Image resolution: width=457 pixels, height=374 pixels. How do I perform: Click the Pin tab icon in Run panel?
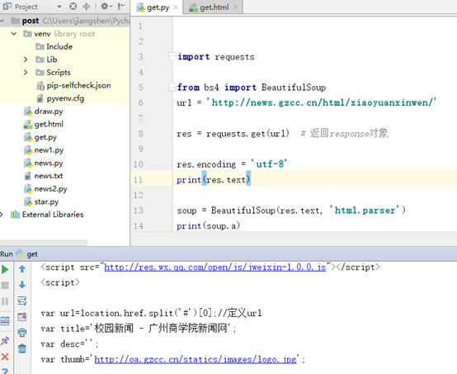click(5, 340)
